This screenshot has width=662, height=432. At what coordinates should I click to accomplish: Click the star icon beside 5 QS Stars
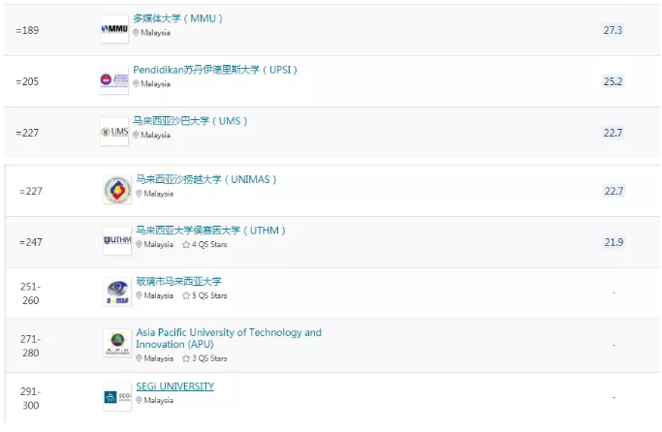(x=186, y=295)
